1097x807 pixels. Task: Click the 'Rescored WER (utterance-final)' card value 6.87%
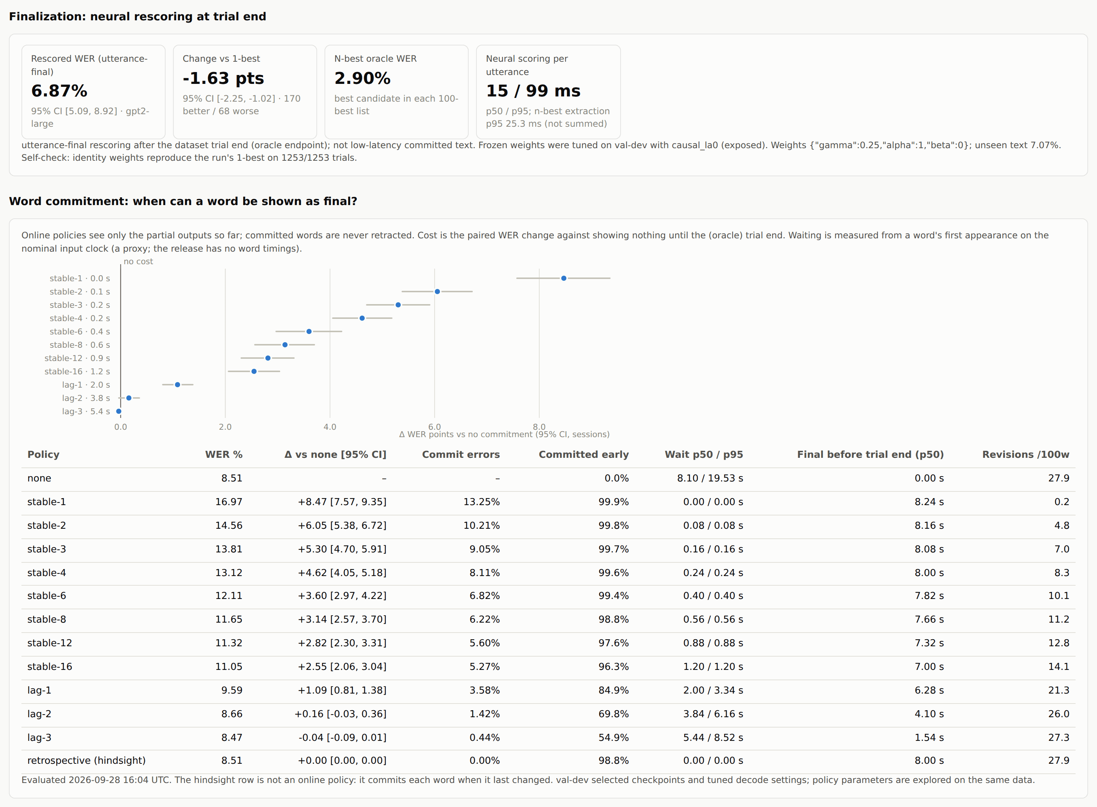(59, 91)
